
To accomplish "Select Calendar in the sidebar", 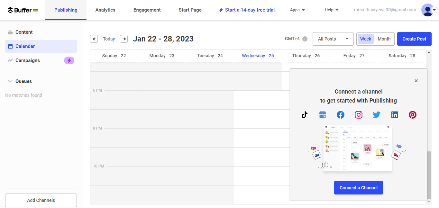I will tap(41, 46).
